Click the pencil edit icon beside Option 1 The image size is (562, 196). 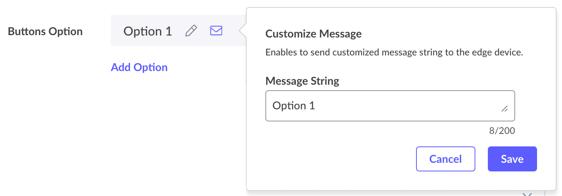click(x=191, y=31)
